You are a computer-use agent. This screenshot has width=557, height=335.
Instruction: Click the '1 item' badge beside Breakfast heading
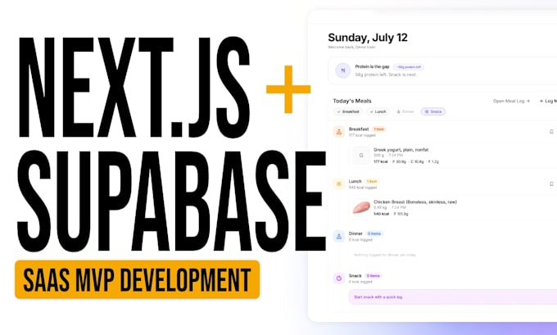(379, 129)
